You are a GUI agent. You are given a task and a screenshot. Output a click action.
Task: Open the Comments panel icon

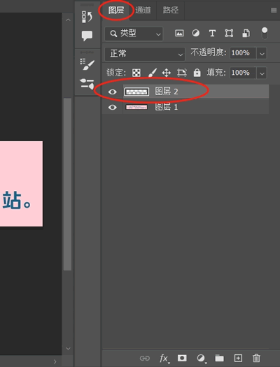[x=87, y=36]
